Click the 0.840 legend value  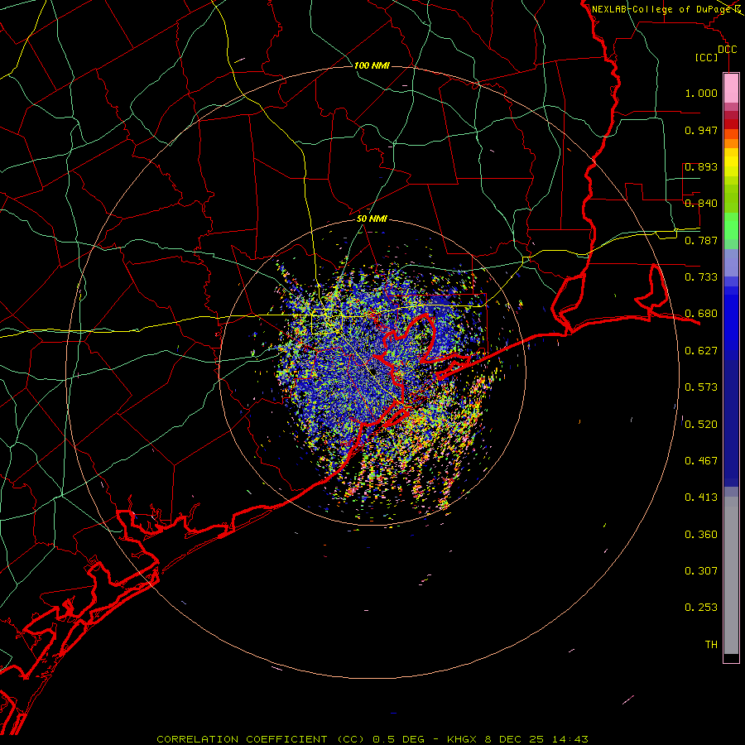click(701, 204)
